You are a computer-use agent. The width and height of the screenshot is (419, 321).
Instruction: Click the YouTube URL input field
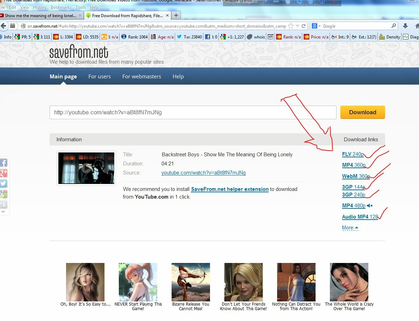point(193,112)
